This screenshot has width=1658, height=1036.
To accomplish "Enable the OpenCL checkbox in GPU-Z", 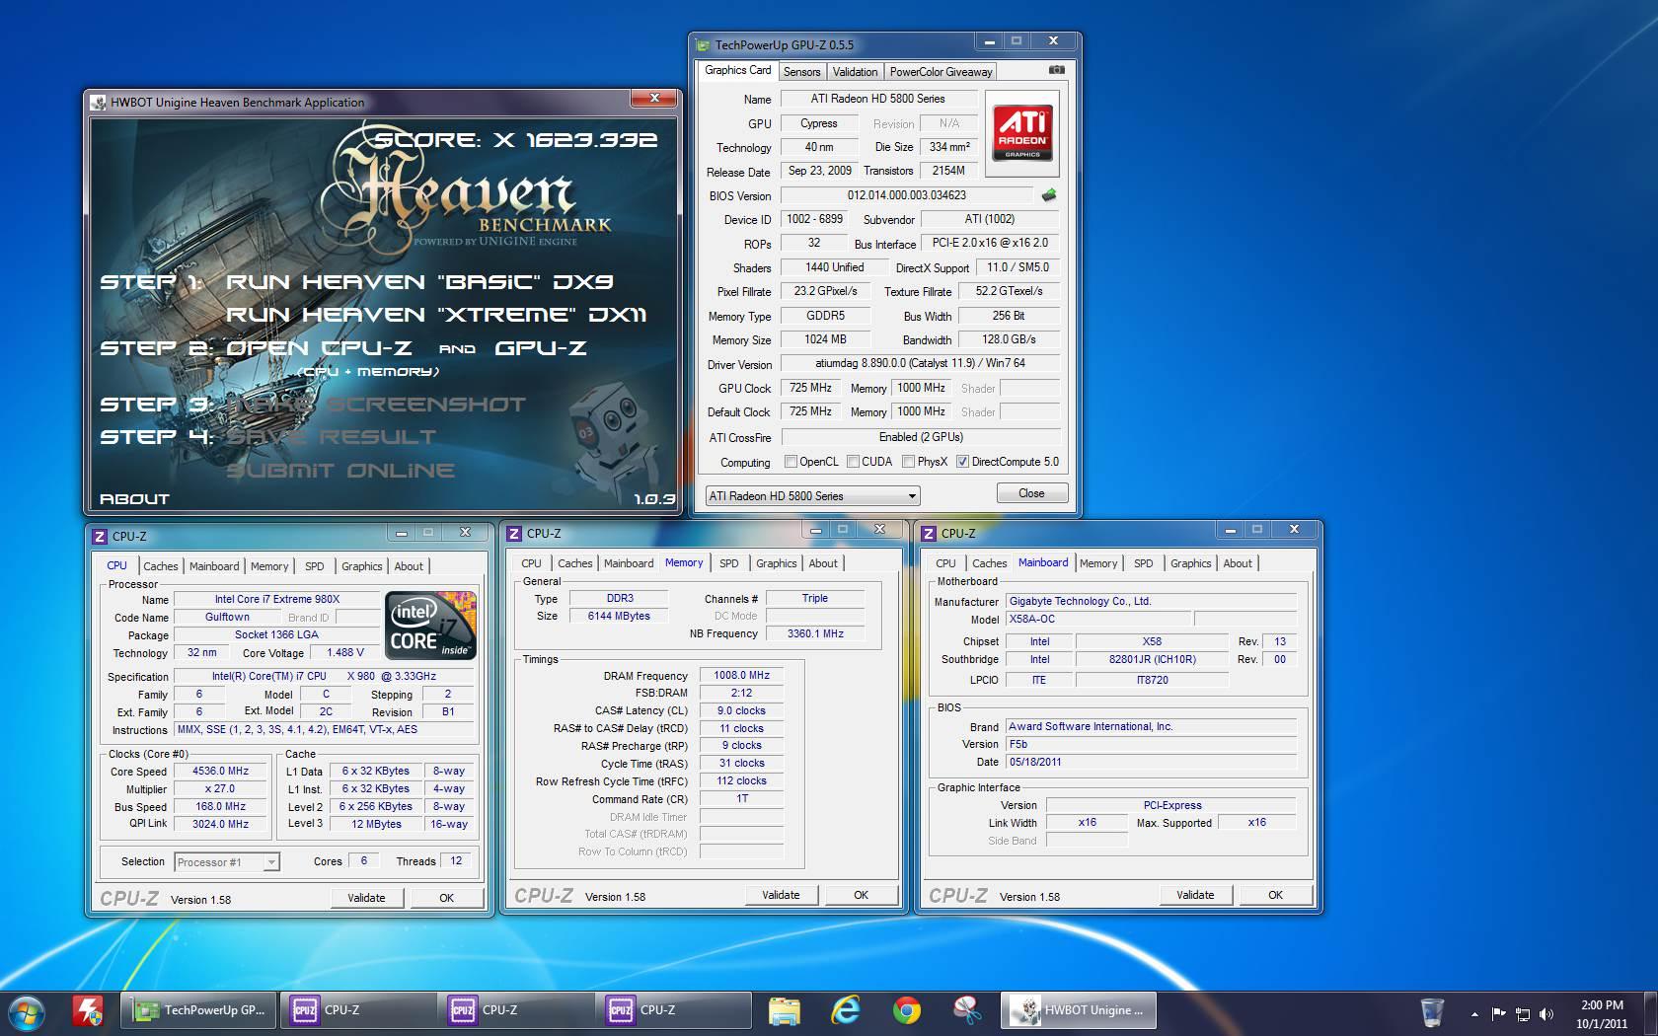I will click(791, 462).
